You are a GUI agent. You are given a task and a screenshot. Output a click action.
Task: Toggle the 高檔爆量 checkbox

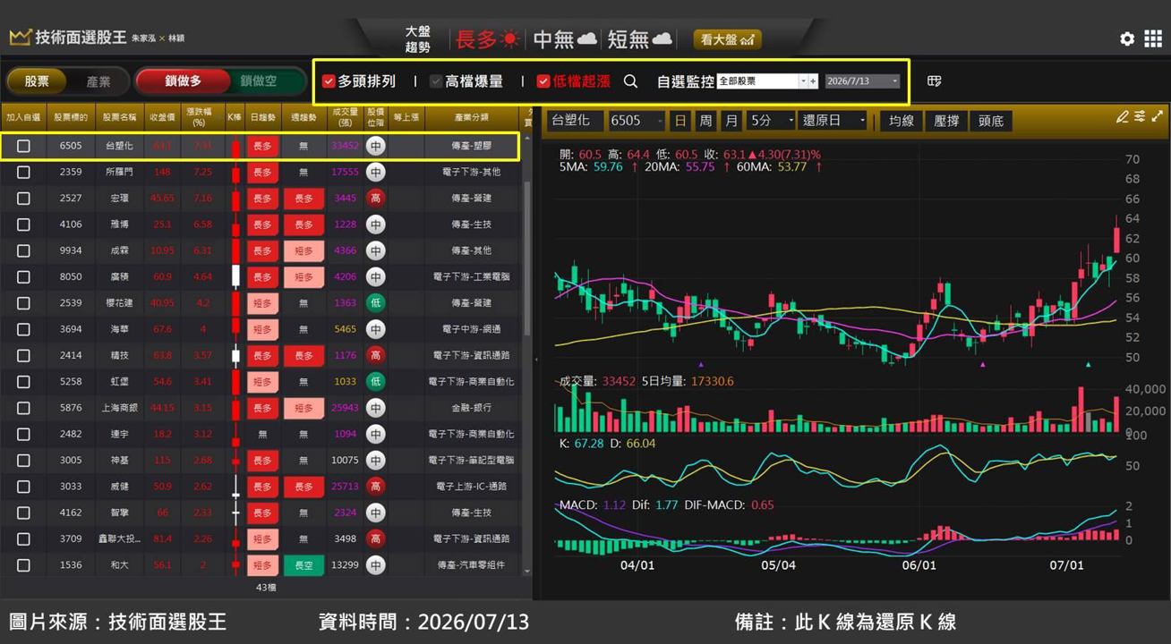[x=436, y=81]
